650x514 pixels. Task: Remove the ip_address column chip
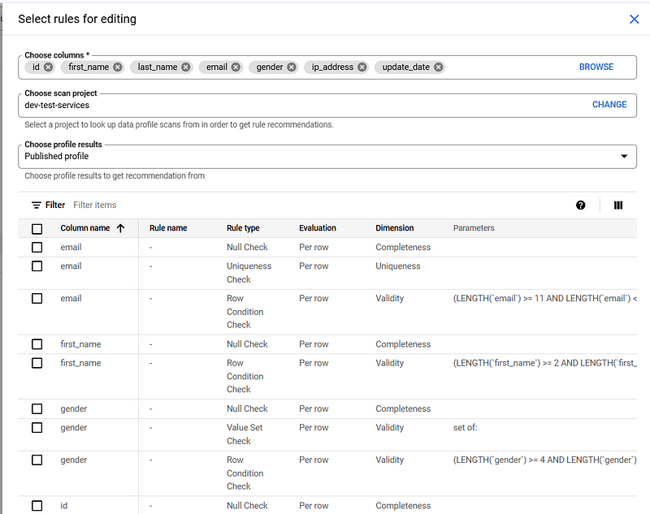[x=362, y=67]
